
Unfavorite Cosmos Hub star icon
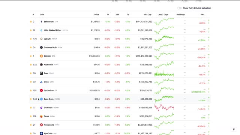[x=31, y=48]
